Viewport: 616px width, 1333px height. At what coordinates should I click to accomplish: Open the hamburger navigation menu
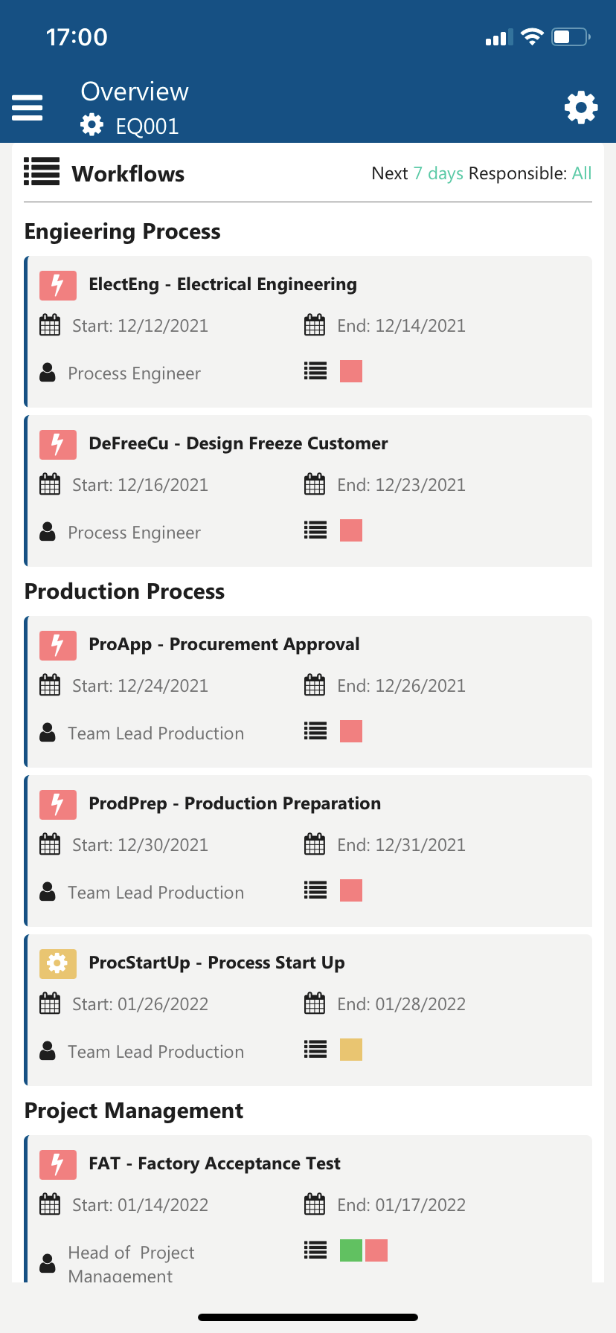(28, 108)
